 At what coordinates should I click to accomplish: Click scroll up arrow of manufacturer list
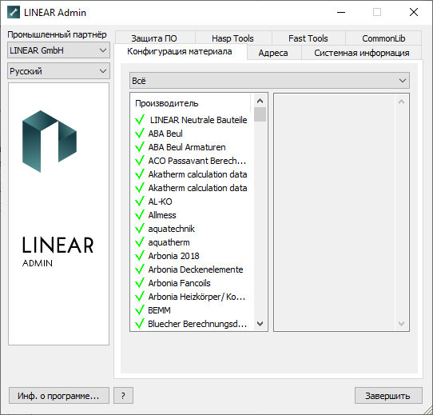[260, 101]
